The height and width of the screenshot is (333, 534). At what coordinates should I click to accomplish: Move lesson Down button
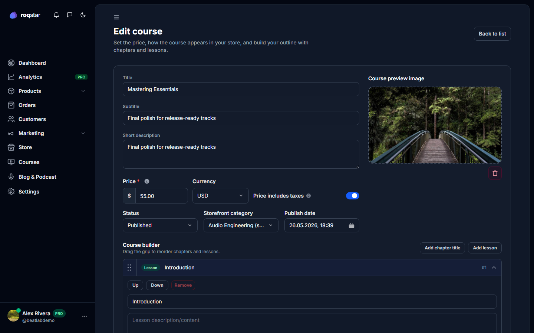click(157, 285)
